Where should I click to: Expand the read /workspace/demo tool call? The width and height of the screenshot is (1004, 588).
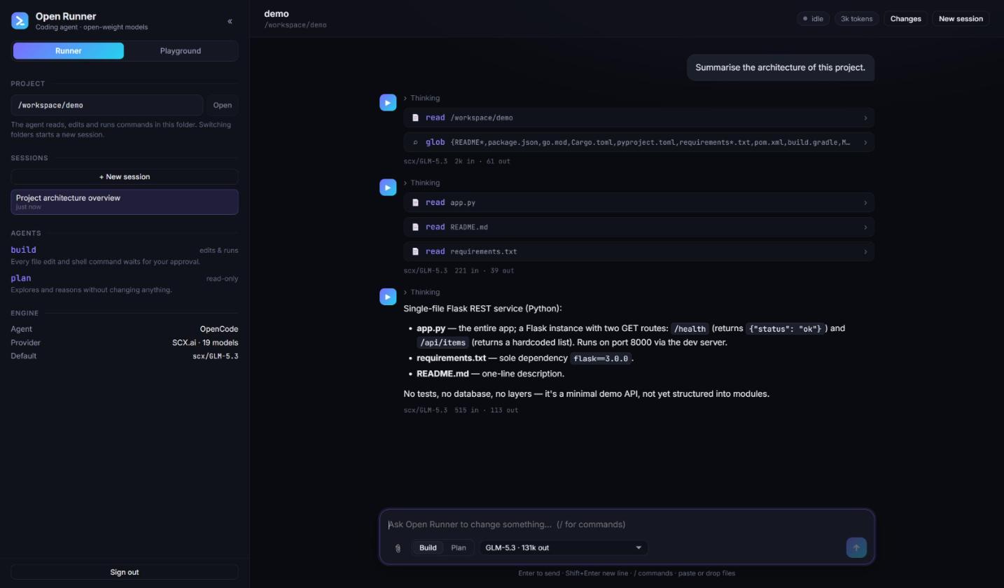(639, 118)
